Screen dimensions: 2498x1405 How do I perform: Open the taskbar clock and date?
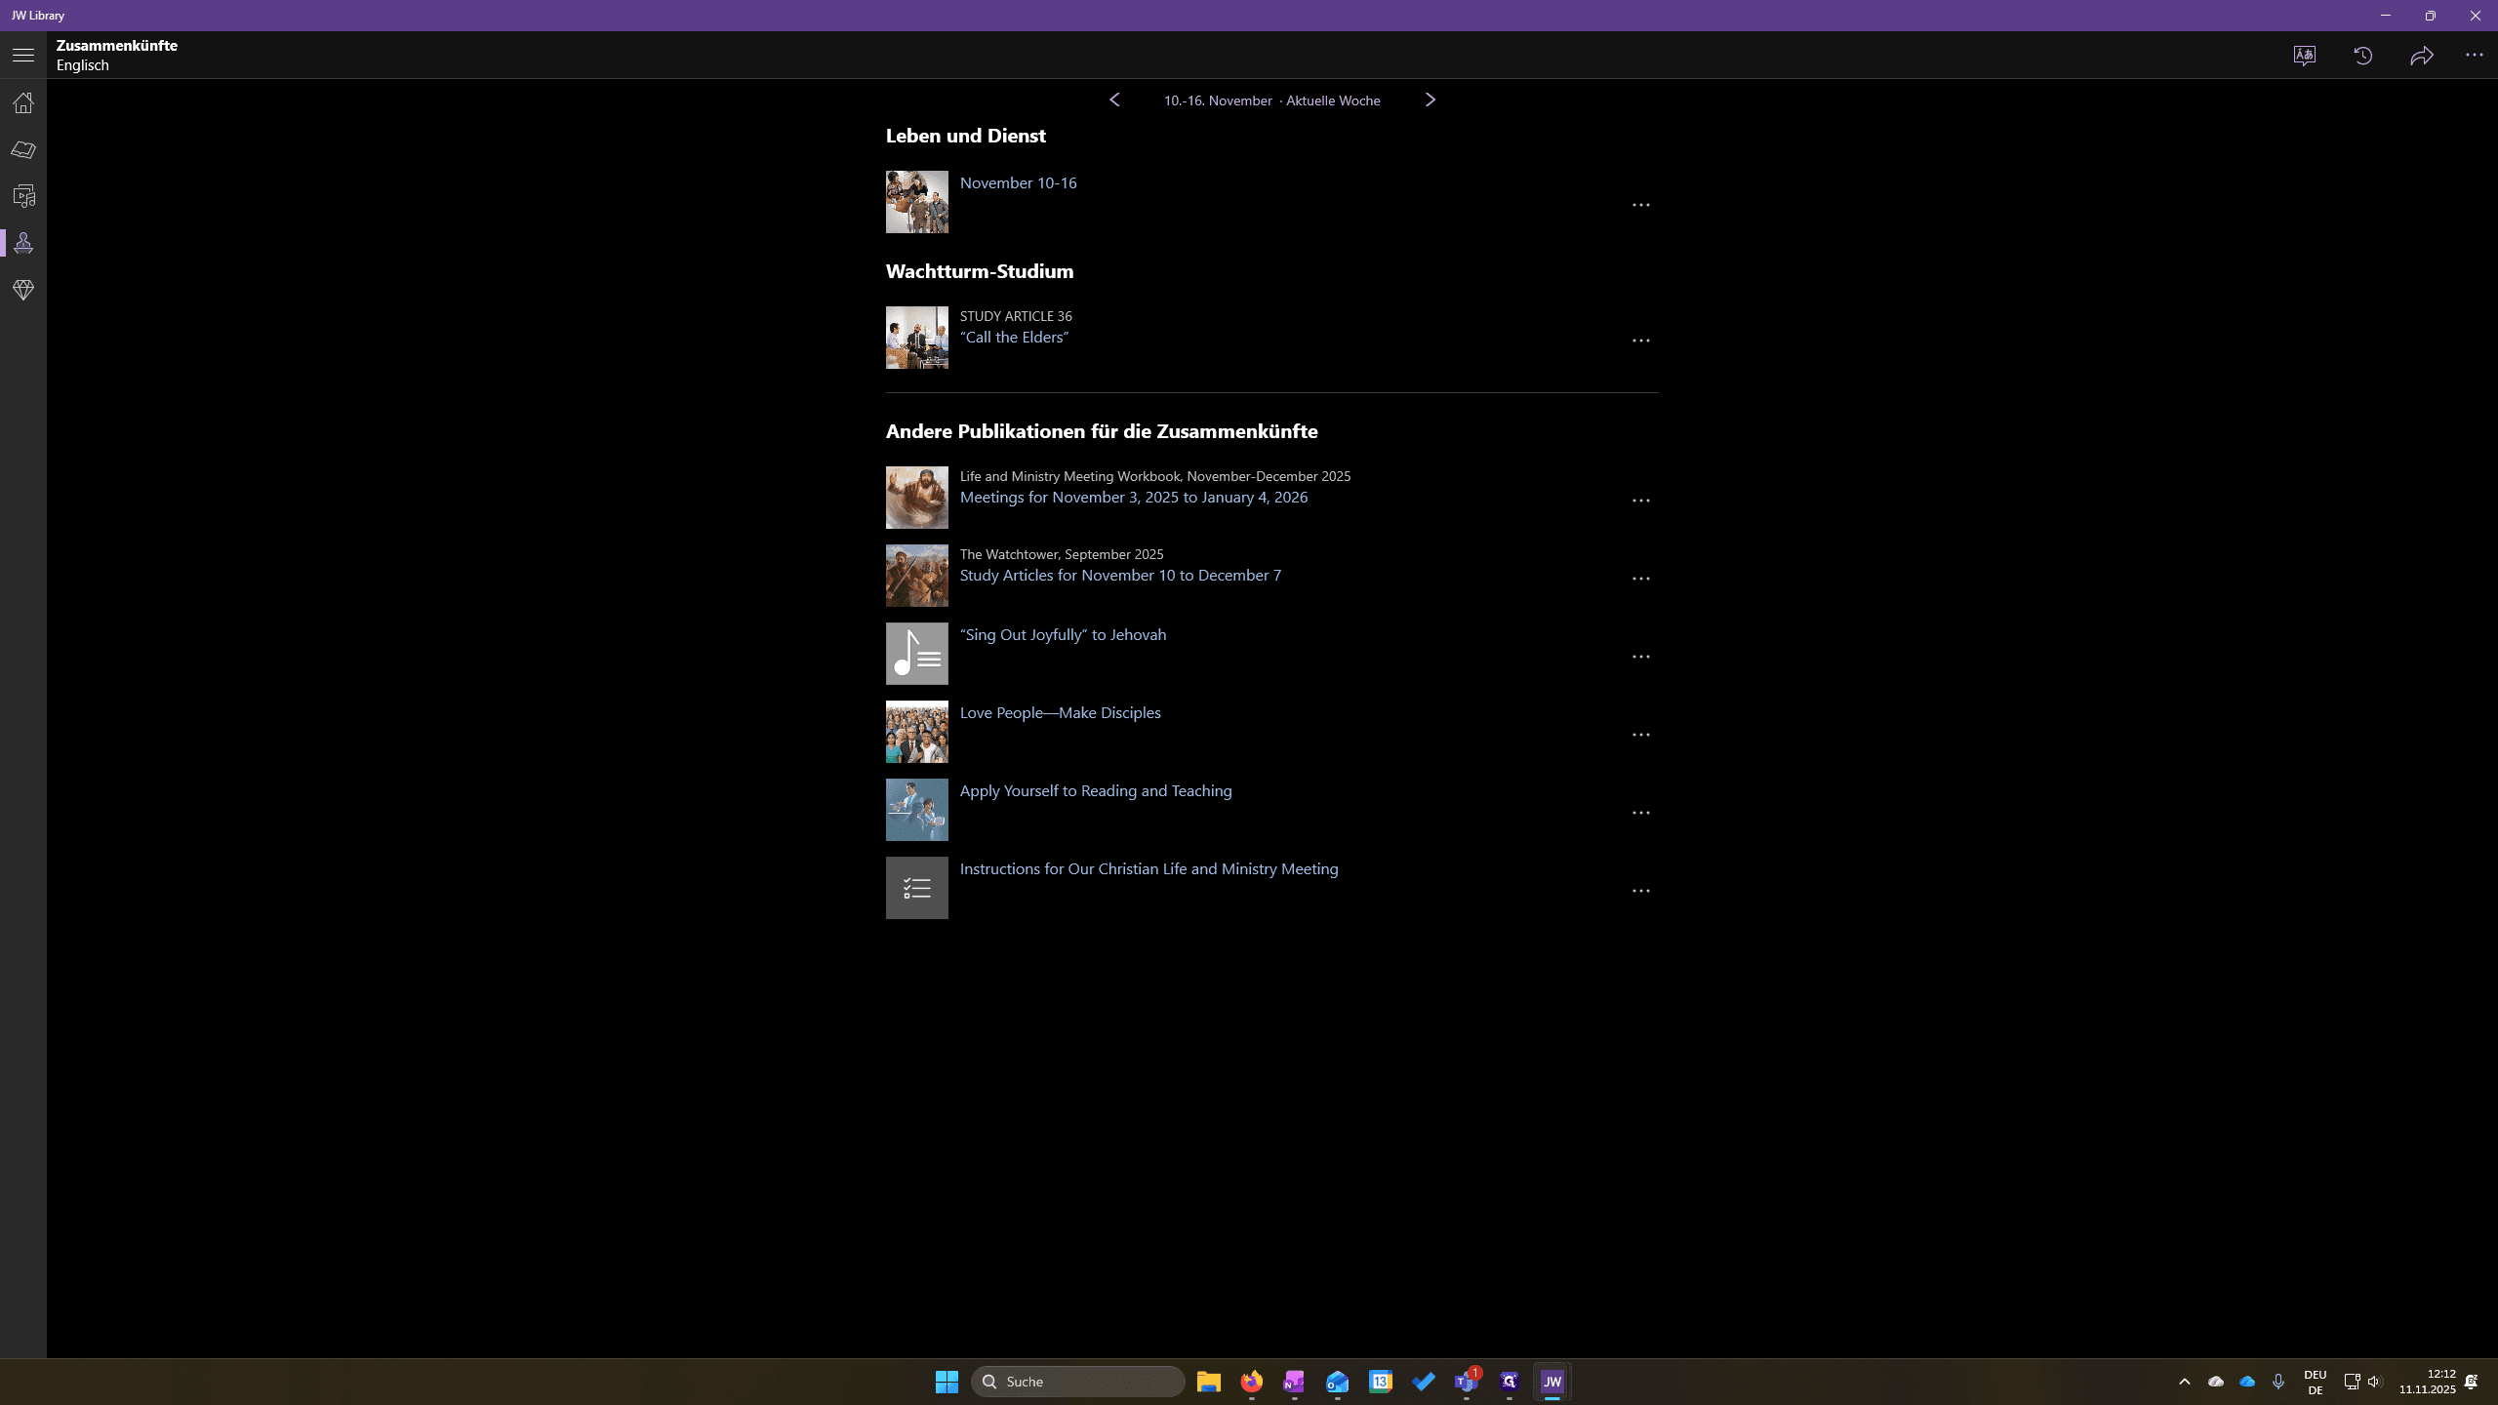click(x=2428, y=1382)
